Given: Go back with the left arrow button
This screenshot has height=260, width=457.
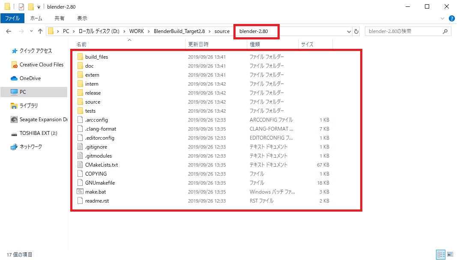Looking at the screenshot, I should (x=9, y=31).
